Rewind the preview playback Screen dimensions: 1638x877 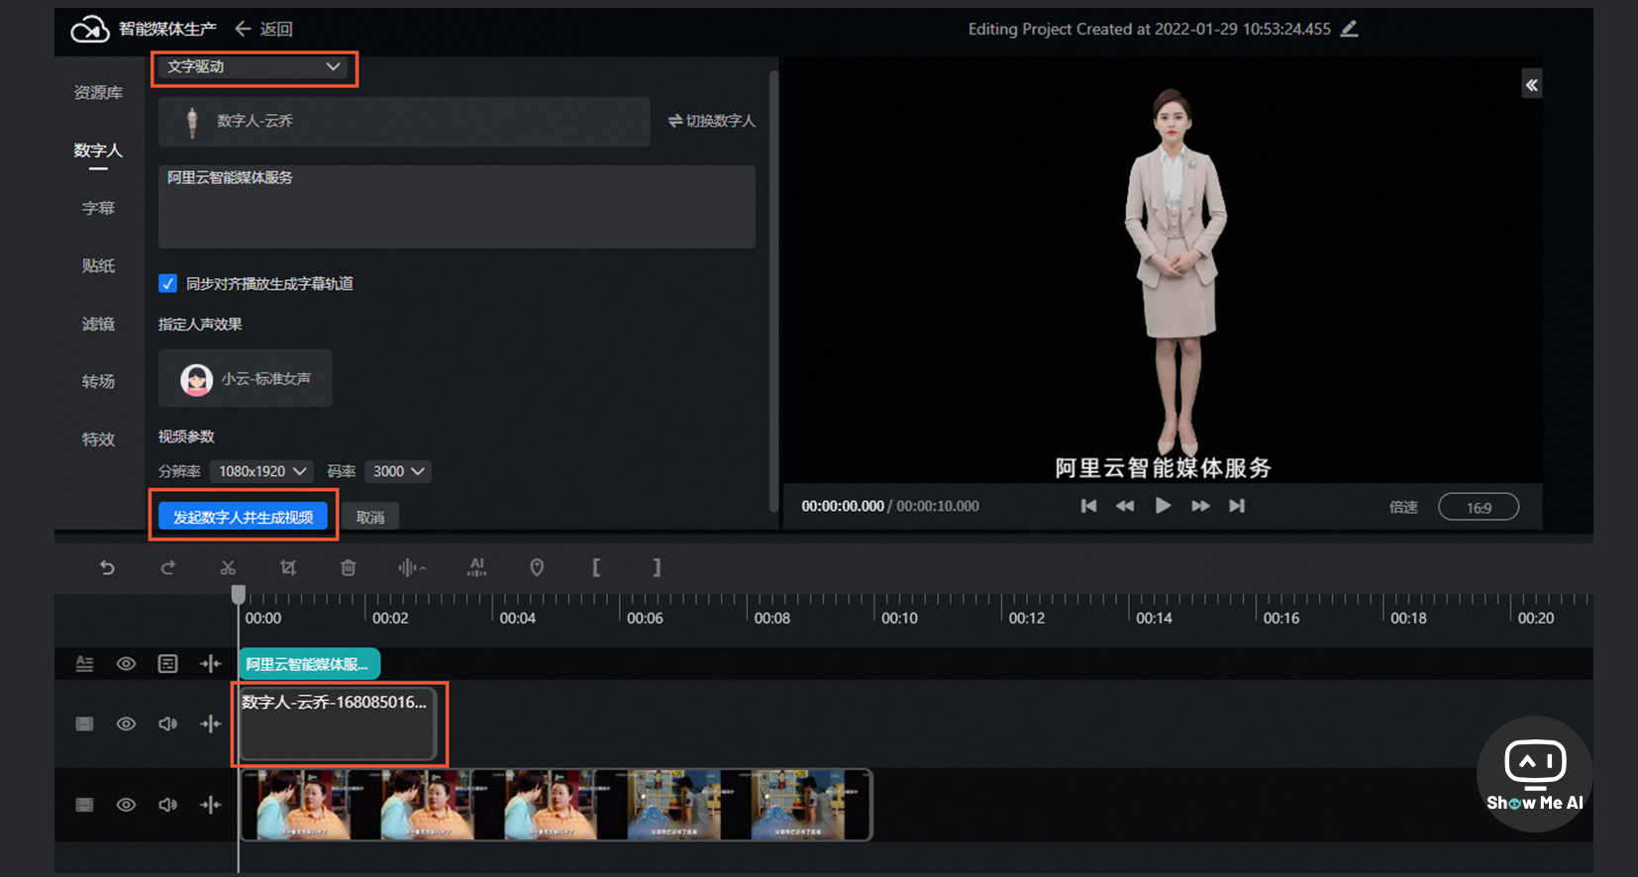coord(1125,506)
